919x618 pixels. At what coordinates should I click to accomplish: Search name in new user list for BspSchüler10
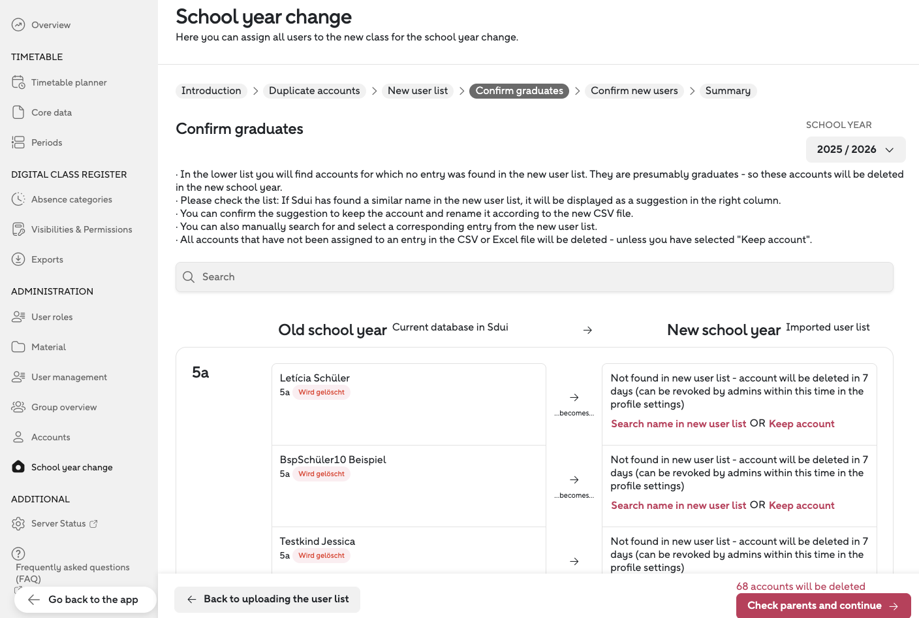pyautogui.click(x=678, y=506)
